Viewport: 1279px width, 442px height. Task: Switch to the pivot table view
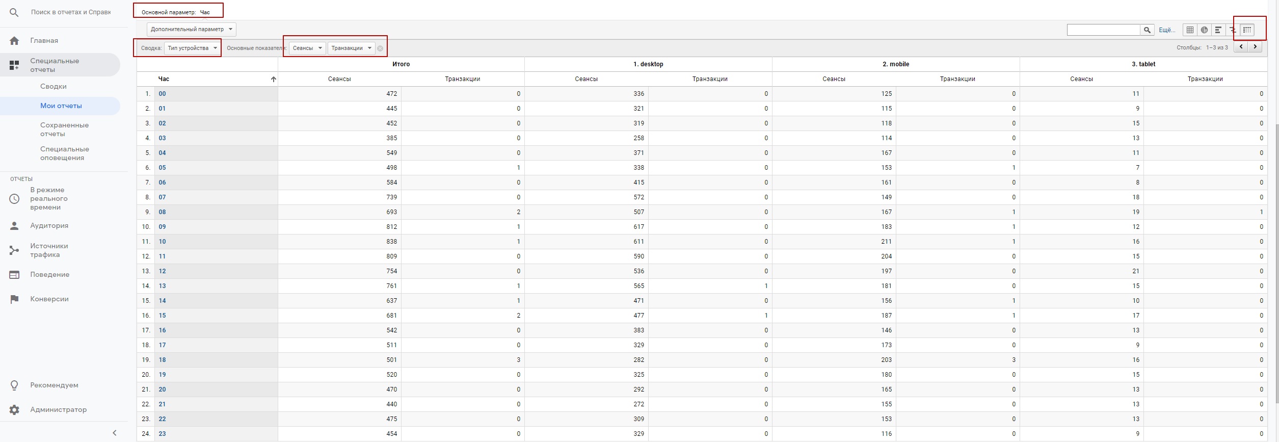tap(1247, 30)
